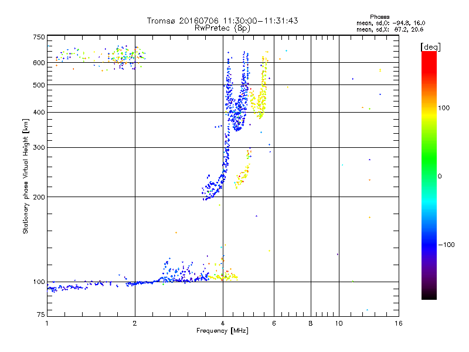Click the '[deg]' colorbar unit label
The width and height of the screenshot is (469, 352).
pyautogui.click(x=430, y=47)
